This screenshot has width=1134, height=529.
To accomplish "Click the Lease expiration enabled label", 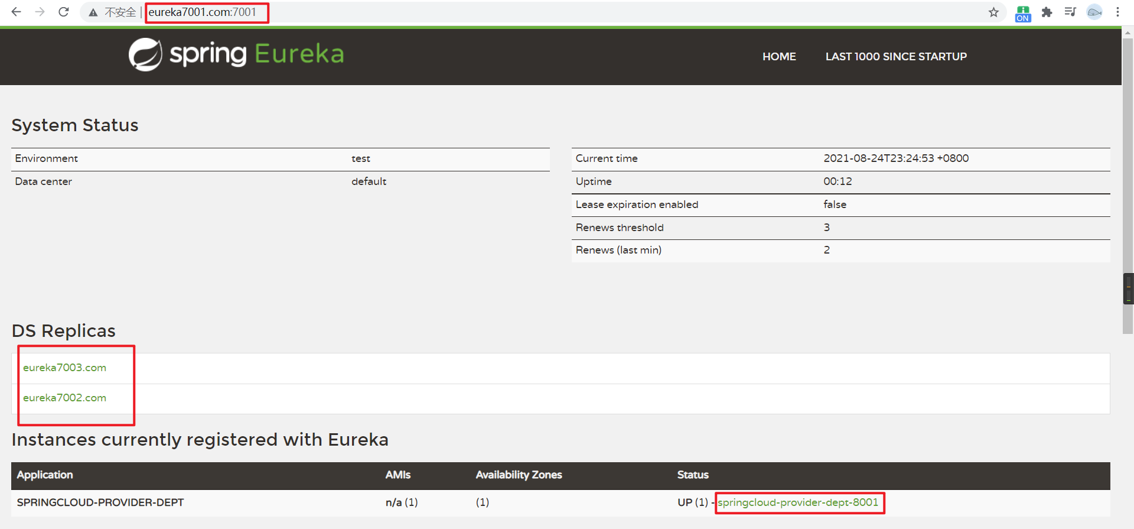I will click(637, 205).
